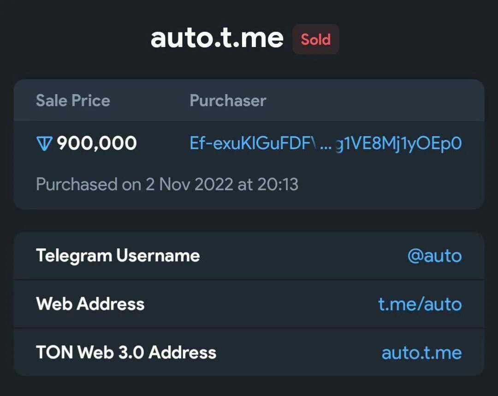Click the word Purchased in the date line
498x396 pixels.
point(77,185)
